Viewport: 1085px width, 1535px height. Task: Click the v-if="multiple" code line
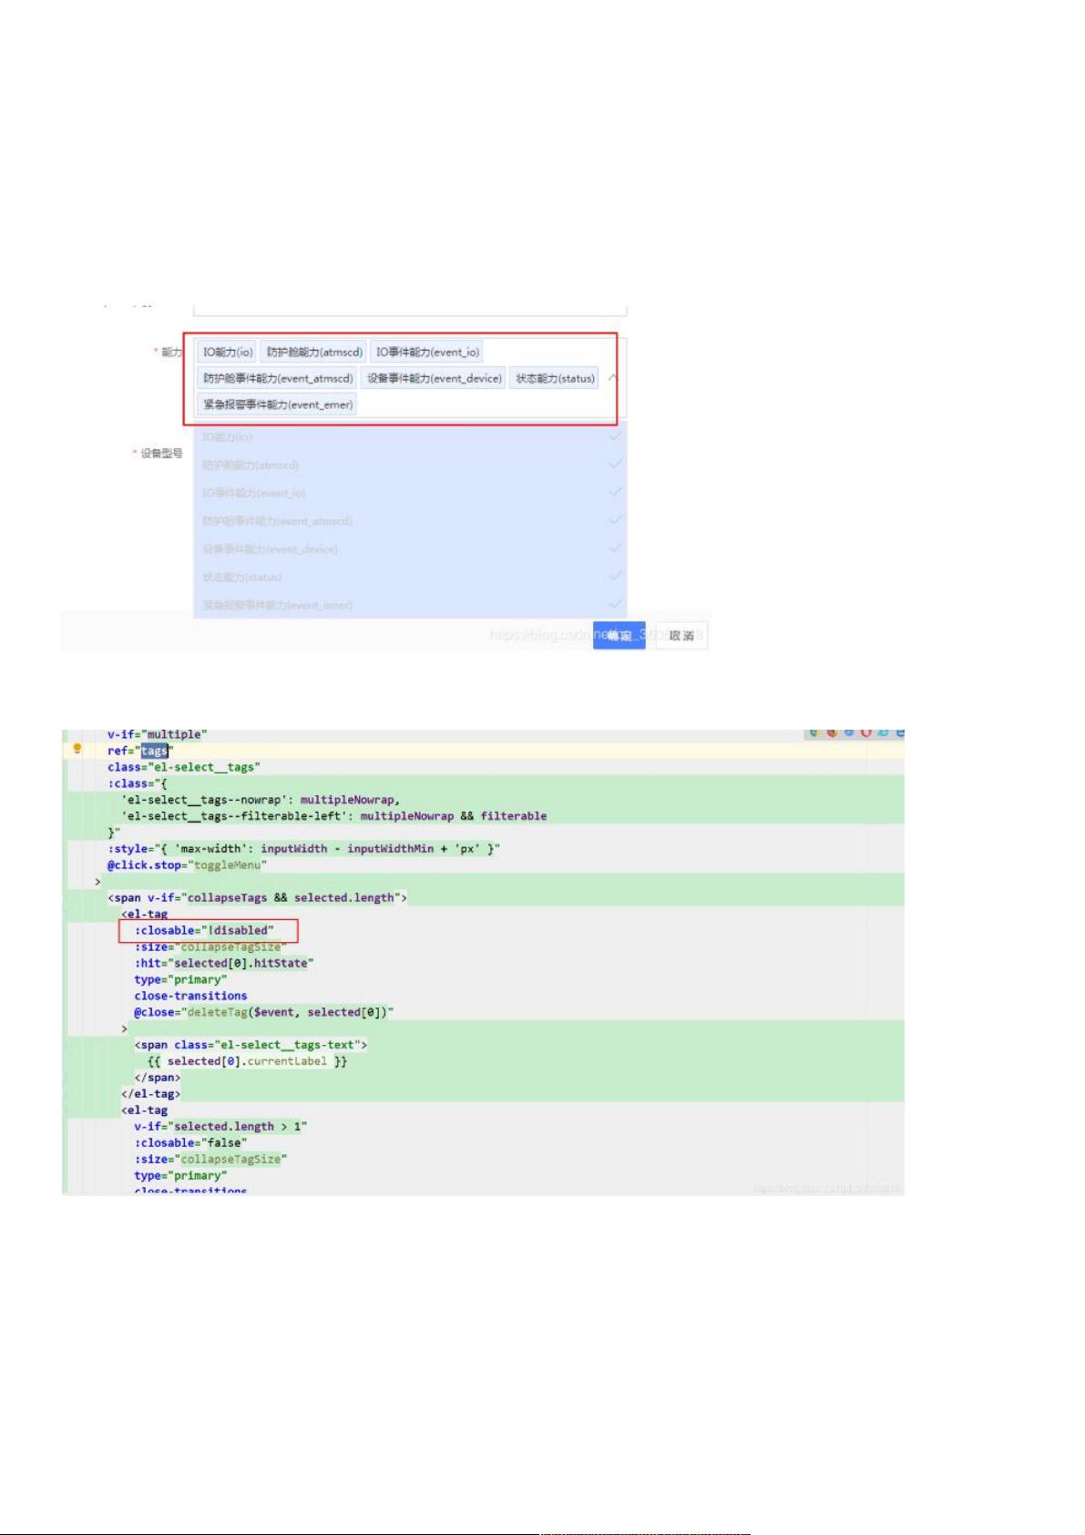[x=157, y=734]
